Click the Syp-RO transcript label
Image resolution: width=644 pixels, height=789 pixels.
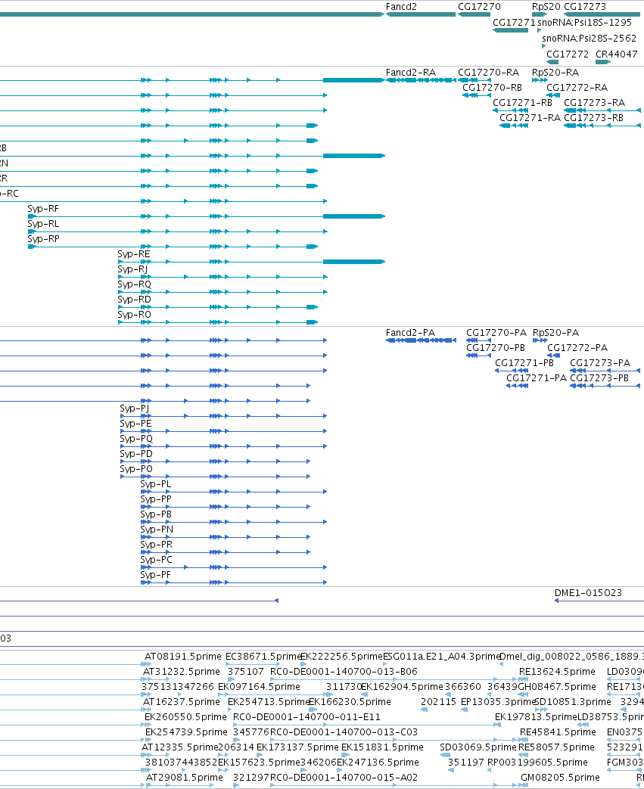click(x=134, y=315)
